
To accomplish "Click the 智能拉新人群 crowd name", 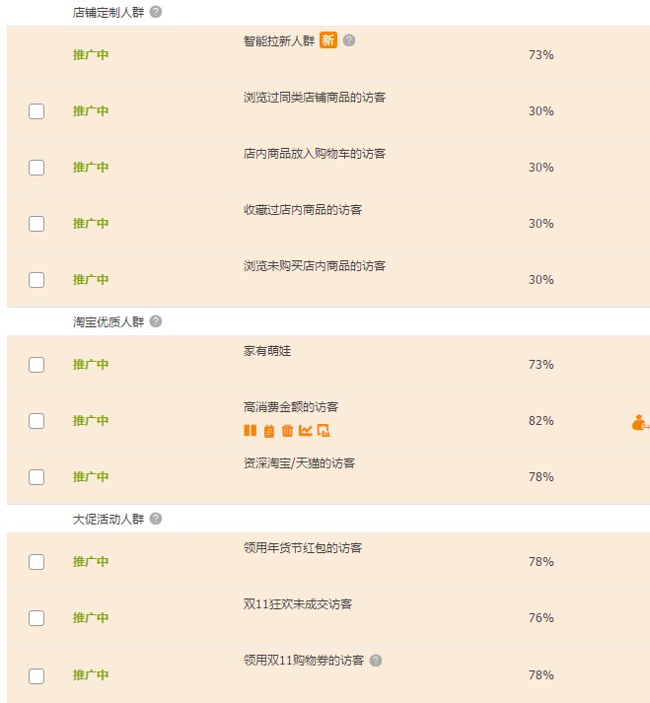I will point(279,40).
